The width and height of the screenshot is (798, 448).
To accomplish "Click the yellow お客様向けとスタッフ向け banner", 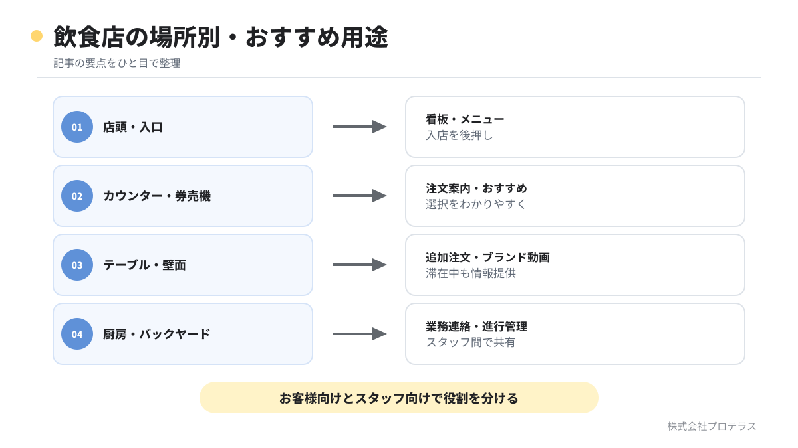I will 399,398.
